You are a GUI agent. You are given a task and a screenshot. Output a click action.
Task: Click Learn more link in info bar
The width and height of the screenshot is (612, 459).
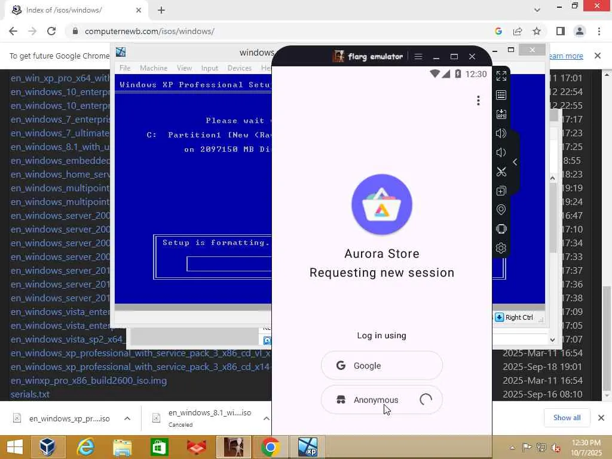coord(566,56)
